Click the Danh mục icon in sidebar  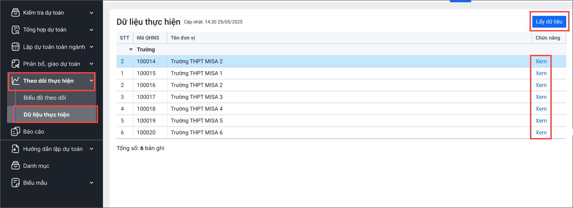16,166
